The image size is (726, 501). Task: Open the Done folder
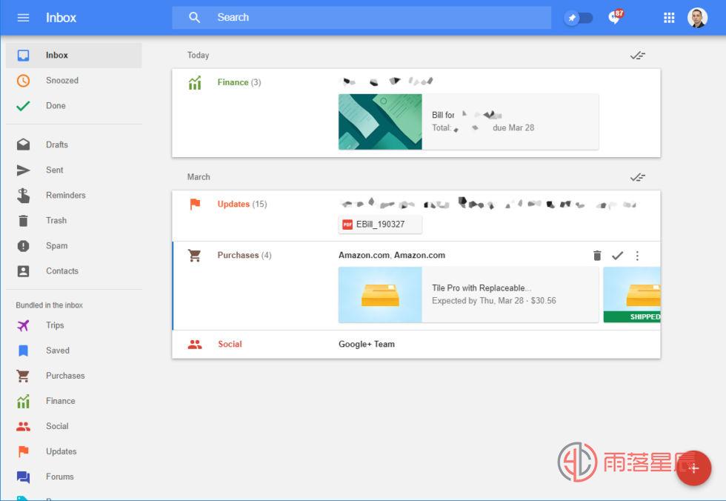pyautogui.click(x=74, y=106)
